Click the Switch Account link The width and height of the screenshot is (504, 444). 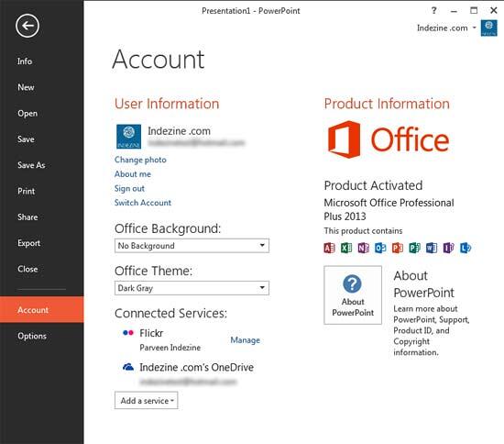[143, 203]
